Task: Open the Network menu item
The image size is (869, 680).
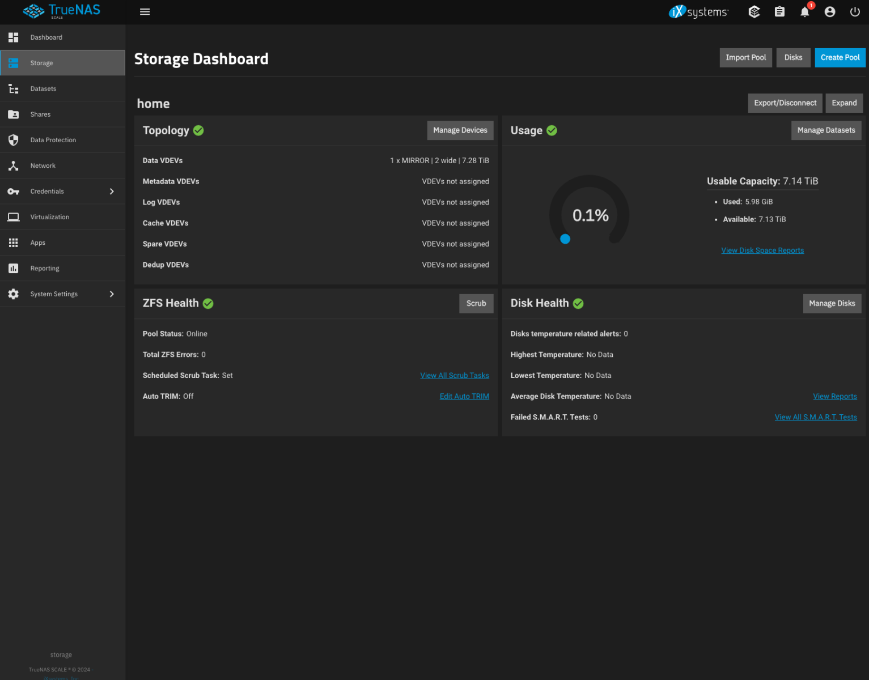Action: pyautogui.click(x=62, y=165)
